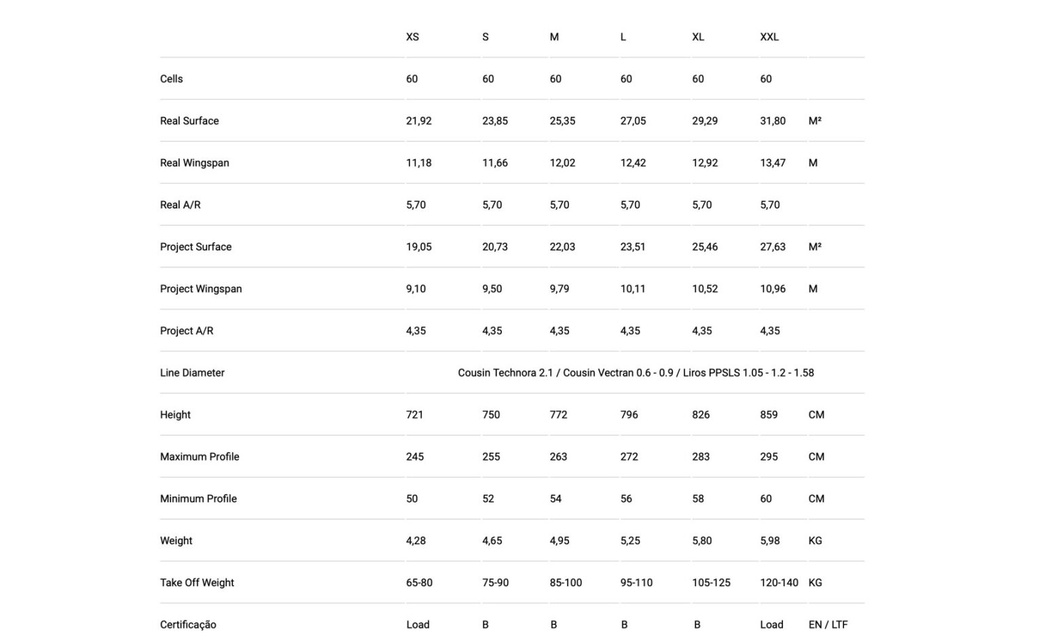Viewport: 1039px width, 642px height.
Task: Click the Project Wingspan row label
Action: (200, 289)
